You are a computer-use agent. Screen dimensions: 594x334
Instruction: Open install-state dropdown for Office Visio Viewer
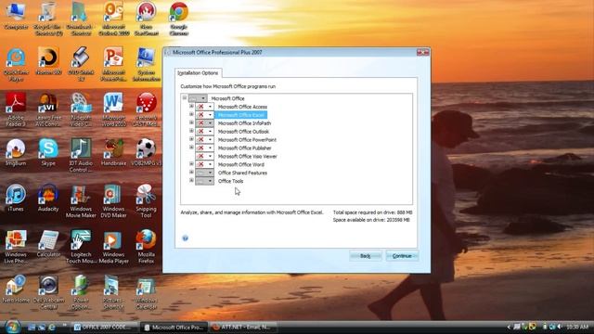204,156
